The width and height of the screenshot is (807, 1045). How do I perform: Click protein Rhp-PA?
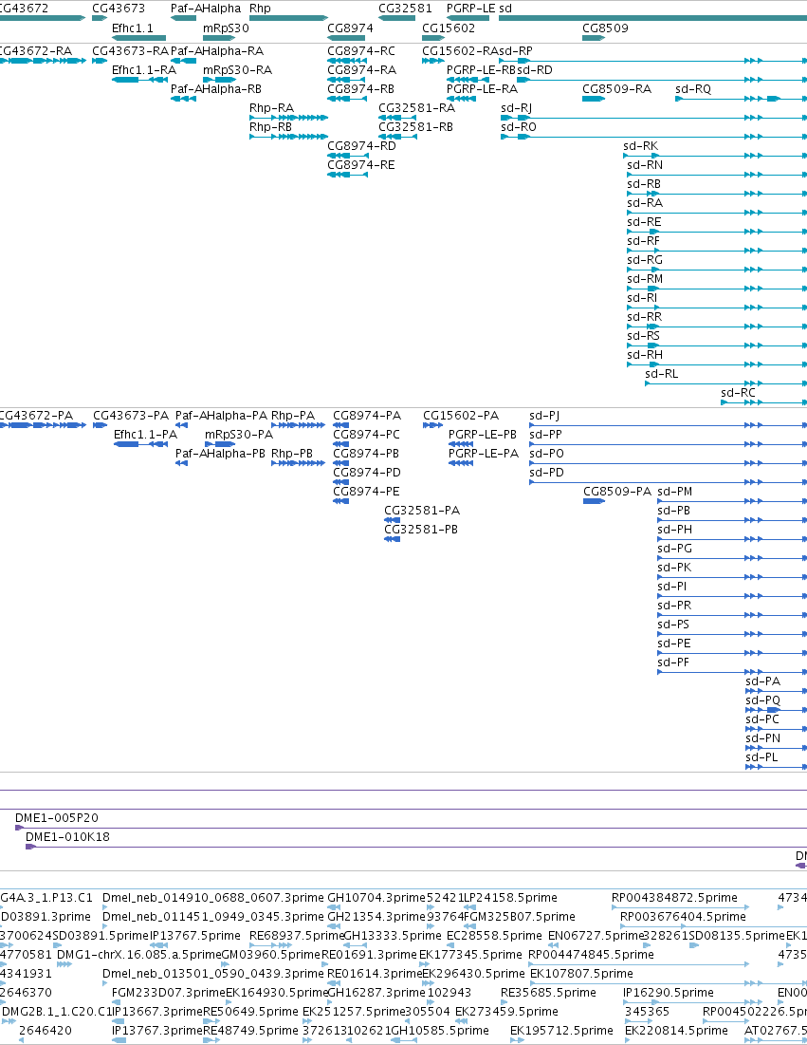pos(293,416)
